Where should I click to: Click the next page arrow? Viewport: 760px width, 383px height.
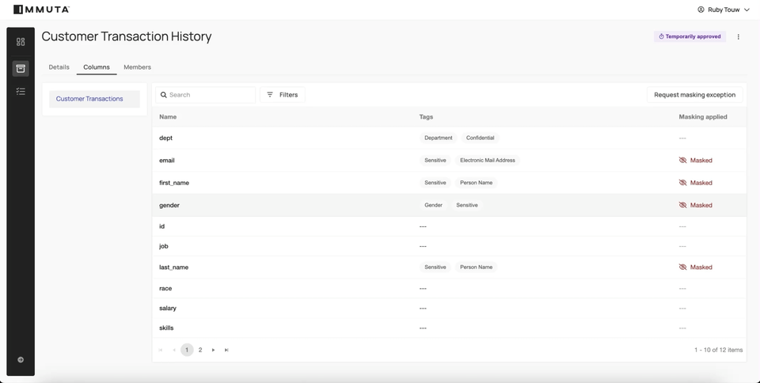pos(214,350)
